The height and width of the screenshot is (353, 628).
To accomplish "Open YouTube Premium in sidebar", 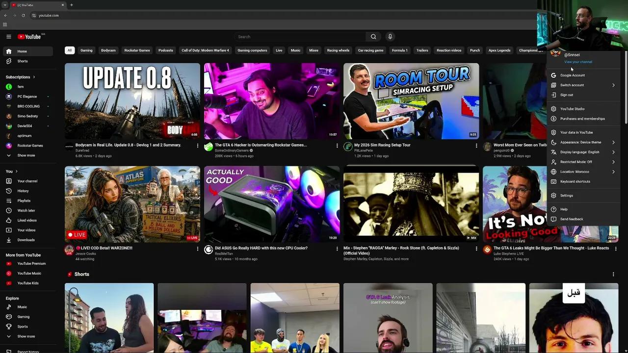I will (29, 263).
